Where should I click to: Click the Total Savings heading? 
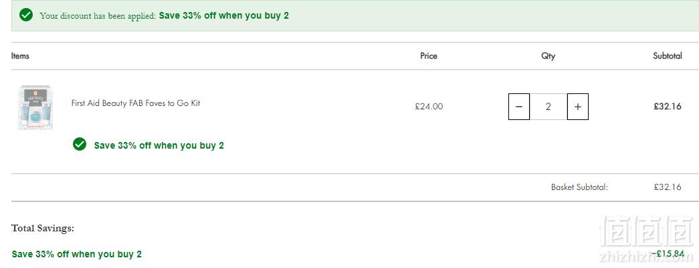pos(43,229)
